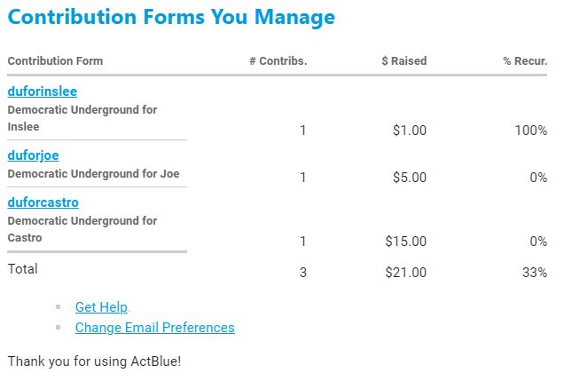The height and width of the screenshot is (381, 564).
Task: Open the duforcastro contribution form link
Action: [43, 202]
